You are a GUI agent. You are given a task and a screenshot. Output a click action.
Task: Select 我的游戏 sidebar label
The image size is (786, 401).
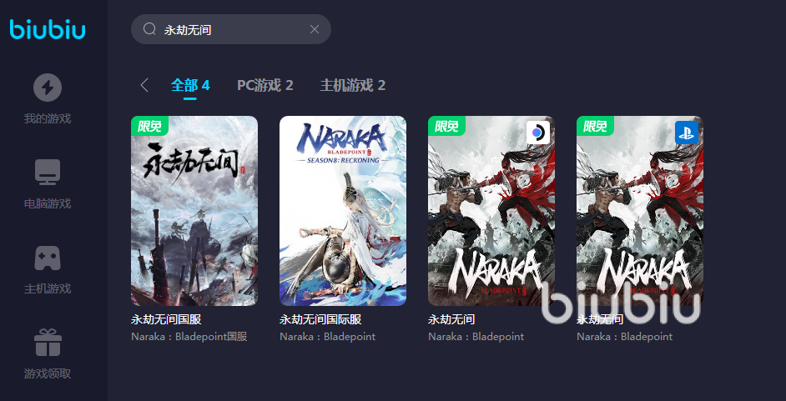coord(48,119)
